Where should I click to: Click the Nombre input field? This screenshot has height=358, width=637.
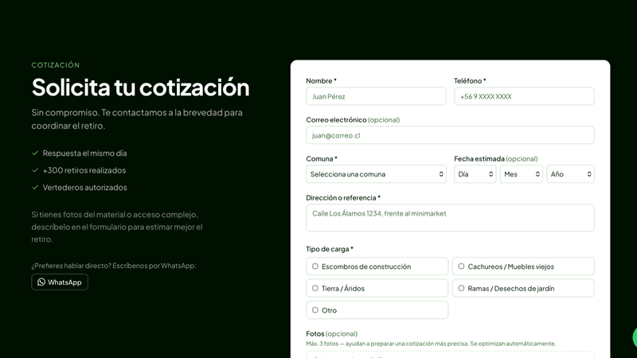point(376,96)
